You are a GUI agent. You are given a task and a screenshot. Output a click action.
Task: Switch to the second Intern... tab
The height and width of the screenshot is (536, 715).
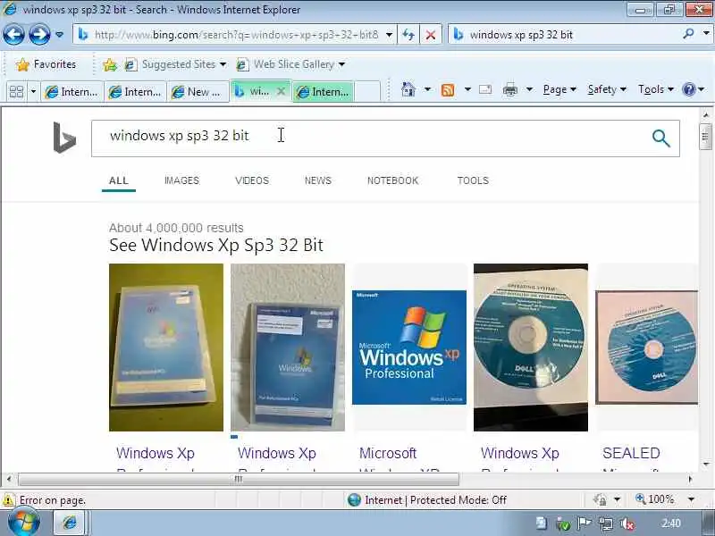[x=135, y=92]
